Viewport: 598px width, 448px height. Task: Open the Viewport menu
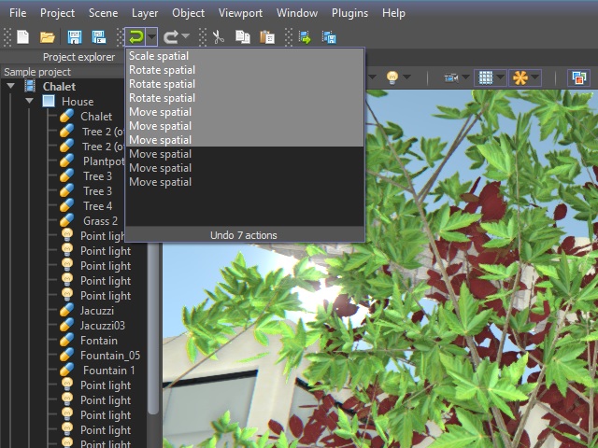(x=240, y=13)
